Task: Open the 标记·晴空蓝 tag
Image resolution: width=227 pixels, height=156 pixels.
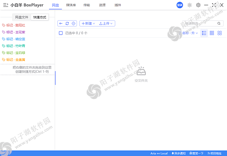Action: (13, 39)
